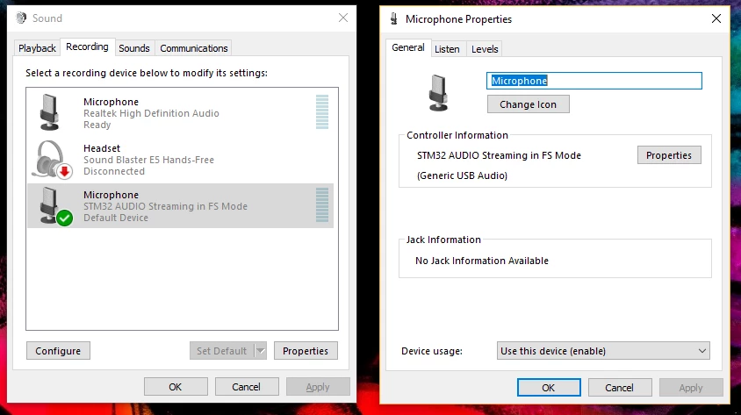Select the General tab in Microphone Properties
Image resolution: width=741 pixels, height=415 pixels.
coord(408,47)
